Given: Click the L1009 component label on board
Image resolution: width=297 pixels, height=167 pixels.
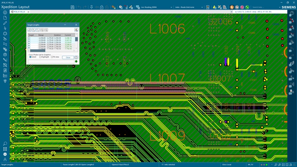Looking at the screenshot, I should click(x=167, y=136).
